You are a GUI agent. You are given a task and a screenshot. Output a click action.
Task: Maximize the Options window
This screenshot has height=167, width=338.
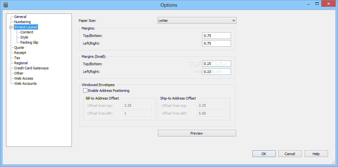317,4
